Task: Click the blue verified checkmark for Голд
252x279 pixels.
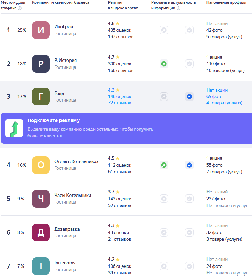Action: pyautogui.click(x=189, y=97)
